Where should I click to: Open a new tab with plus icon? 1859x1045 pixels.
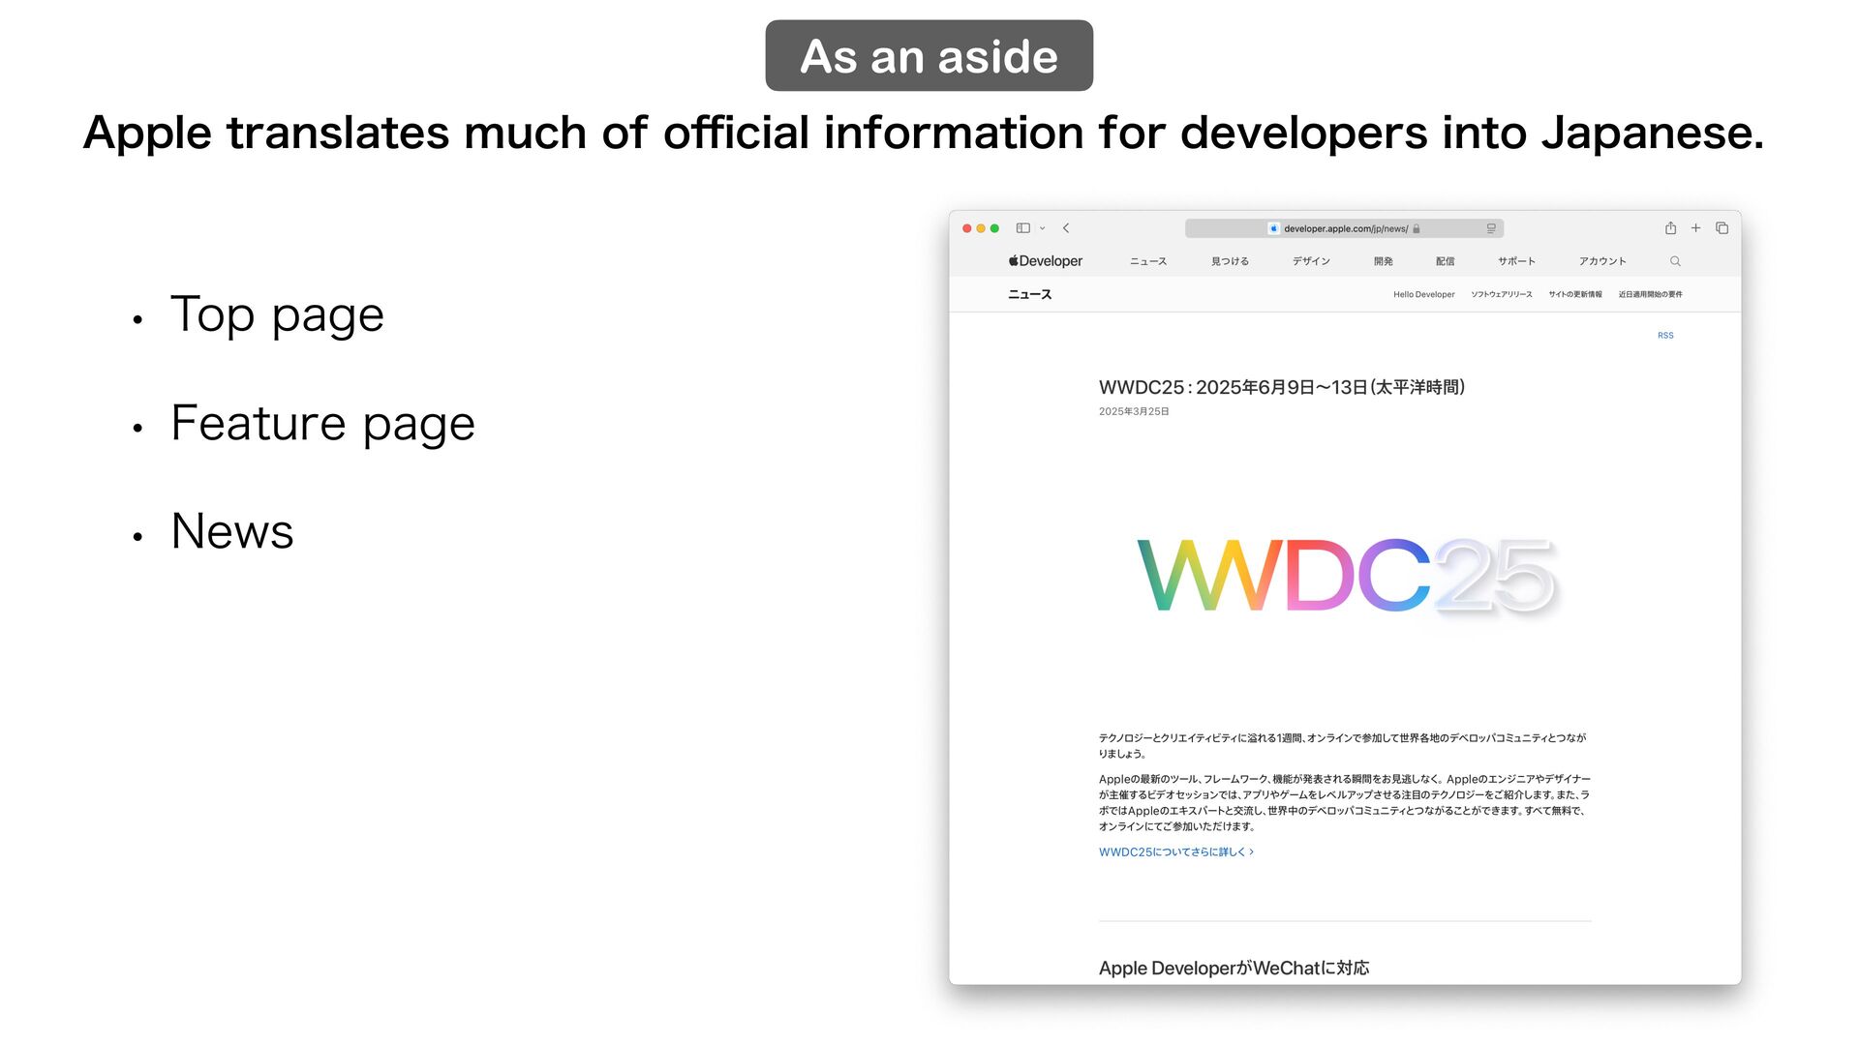click(1695, 228)
